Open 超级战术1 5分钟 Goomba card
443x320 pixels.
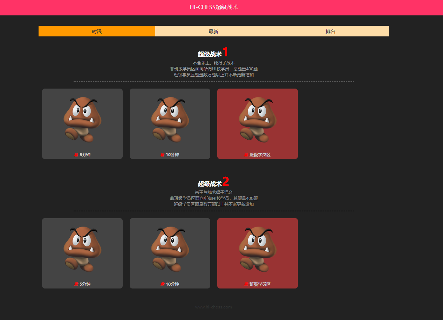82,124
